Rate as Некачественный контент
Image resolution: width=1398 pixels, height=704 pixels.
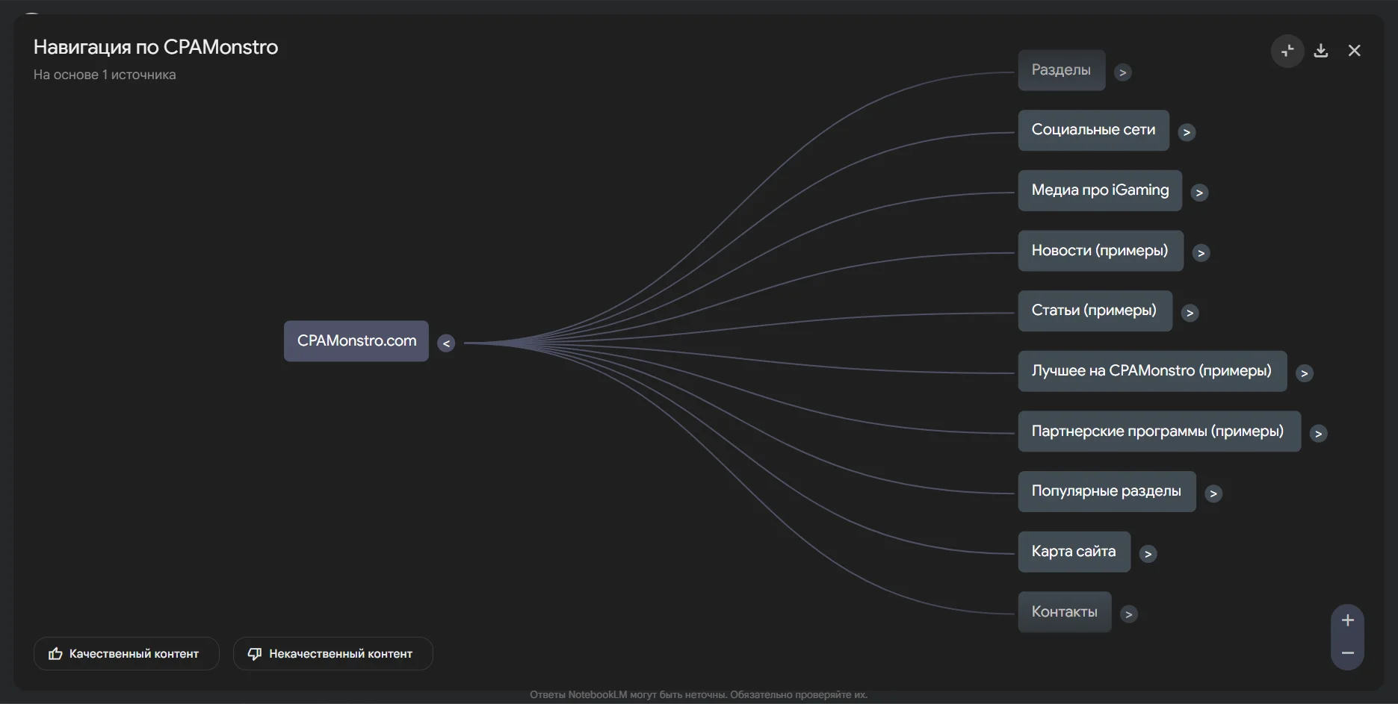click(x=333, y=654)
